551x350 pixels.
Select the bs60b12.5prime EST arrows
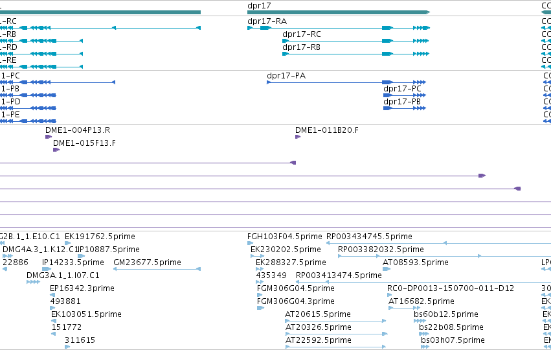click(420, 321)
